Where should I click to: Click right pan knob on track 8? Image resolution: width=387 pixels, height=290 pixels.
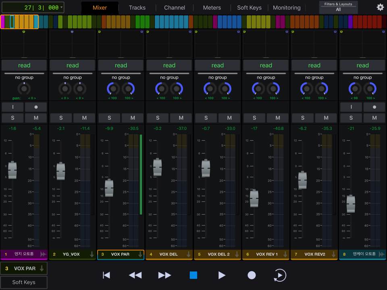(370, 89)
